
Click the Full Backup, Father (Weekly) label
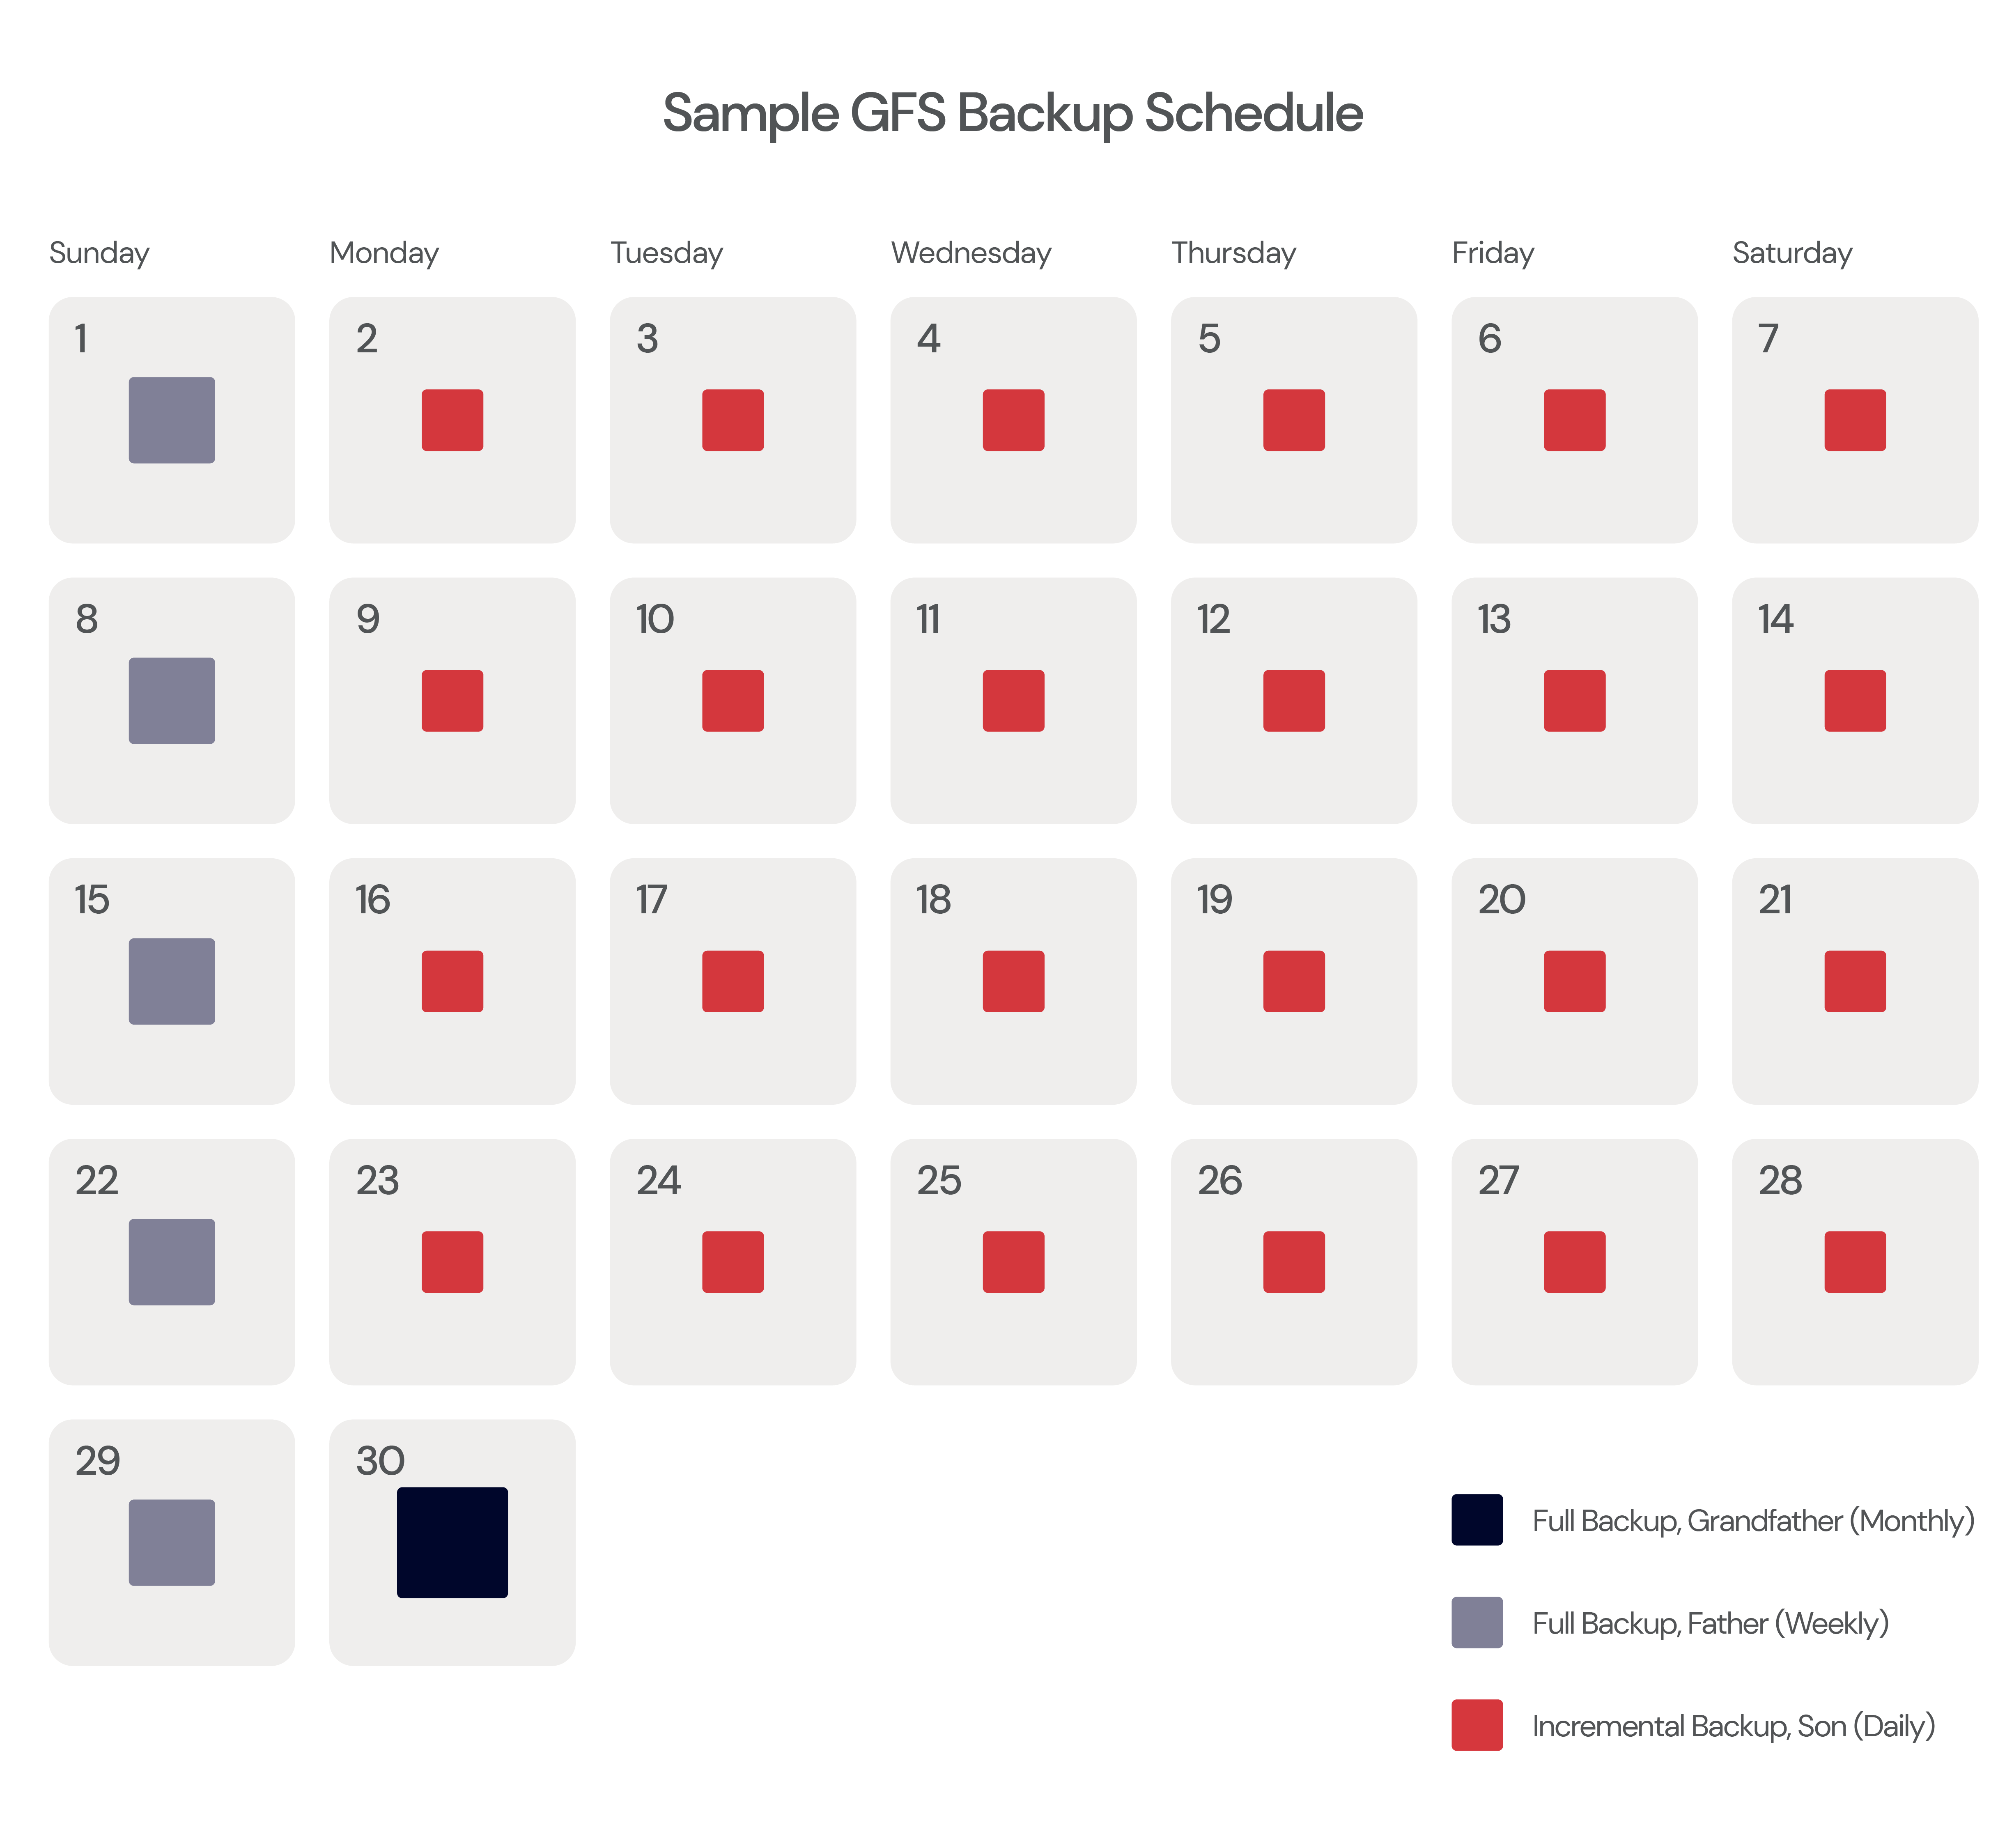pyautogui.click(x=1711, y=1624)
